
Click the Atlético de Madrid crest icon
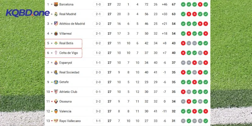56,24
